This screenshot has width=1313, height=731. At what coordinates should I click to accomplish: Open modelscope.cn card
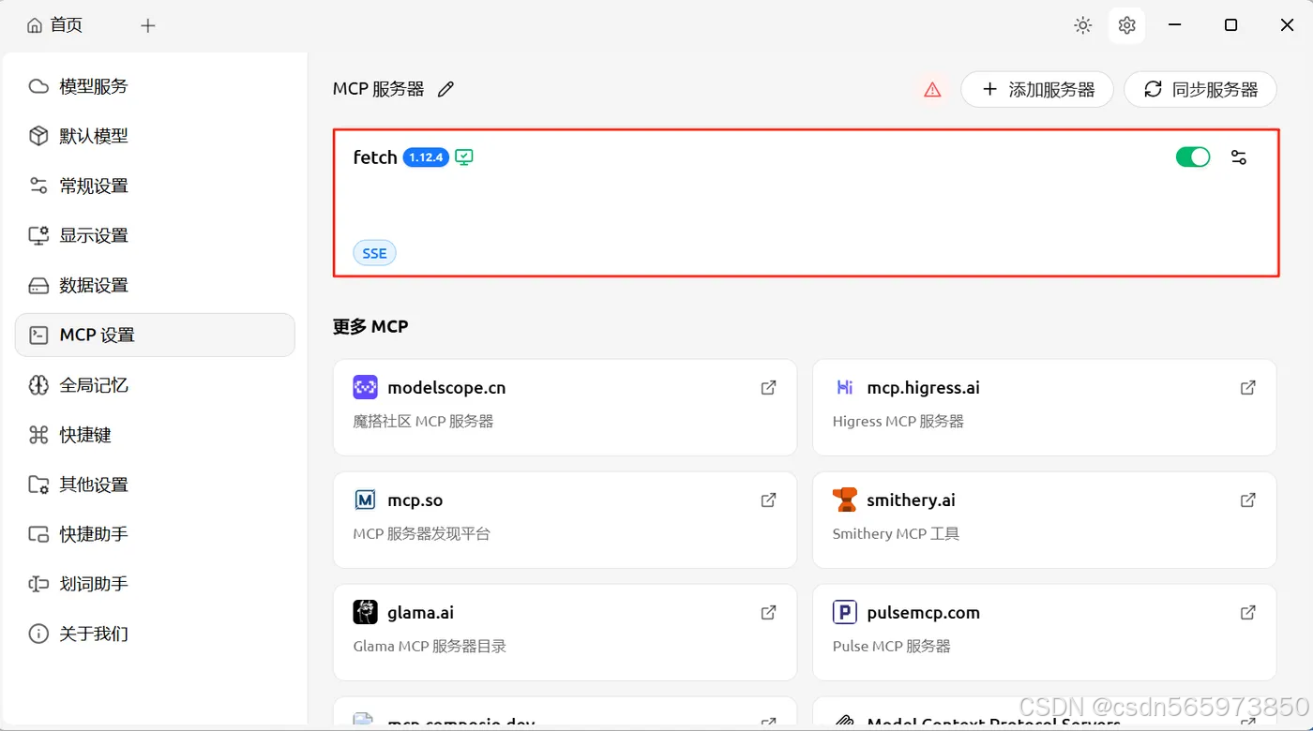(565, 407)
